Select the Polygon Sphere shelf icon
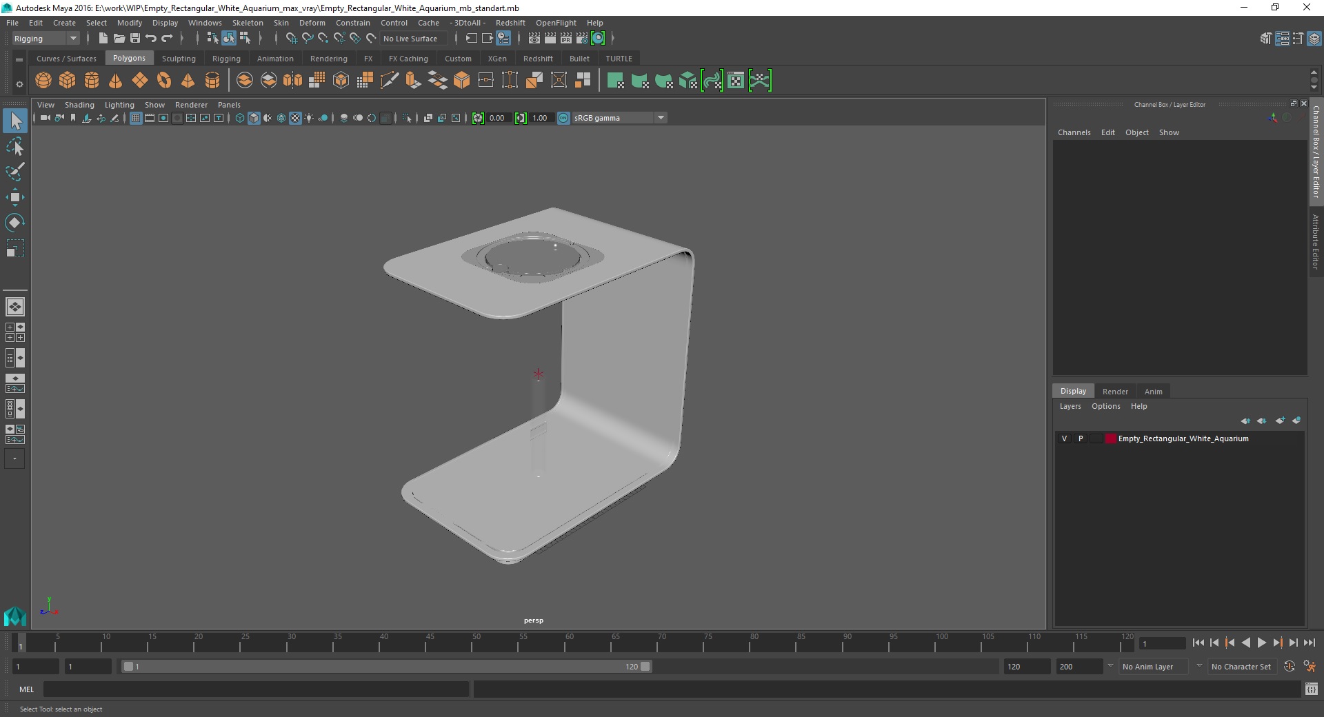This screenshot has height=717, width=1324. coord(43,81)
